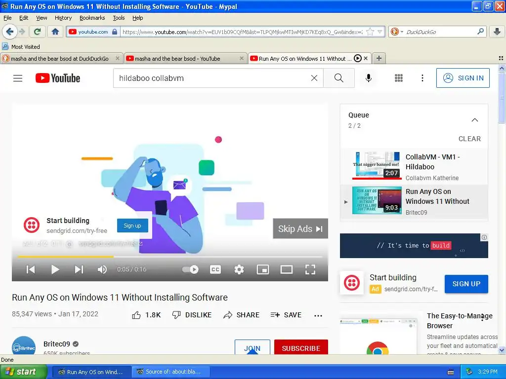
Task: Click the browser Forward arrow
Action: pos(22,32)
